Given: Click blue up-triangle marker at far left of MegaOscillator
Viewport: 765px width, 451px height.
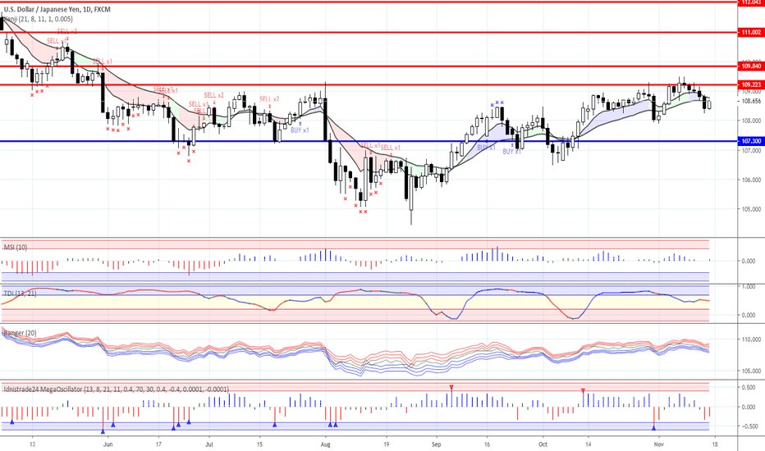Looking at the screenshot, I should [x=12, y=422].
